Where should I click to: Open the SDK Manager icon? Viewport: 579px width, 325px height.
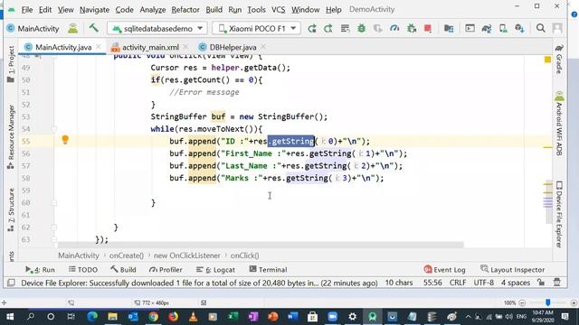click(x=519, y=28)
